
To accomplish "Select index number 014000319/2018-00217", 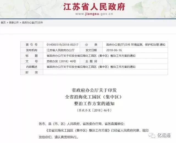I will [63, 45].
